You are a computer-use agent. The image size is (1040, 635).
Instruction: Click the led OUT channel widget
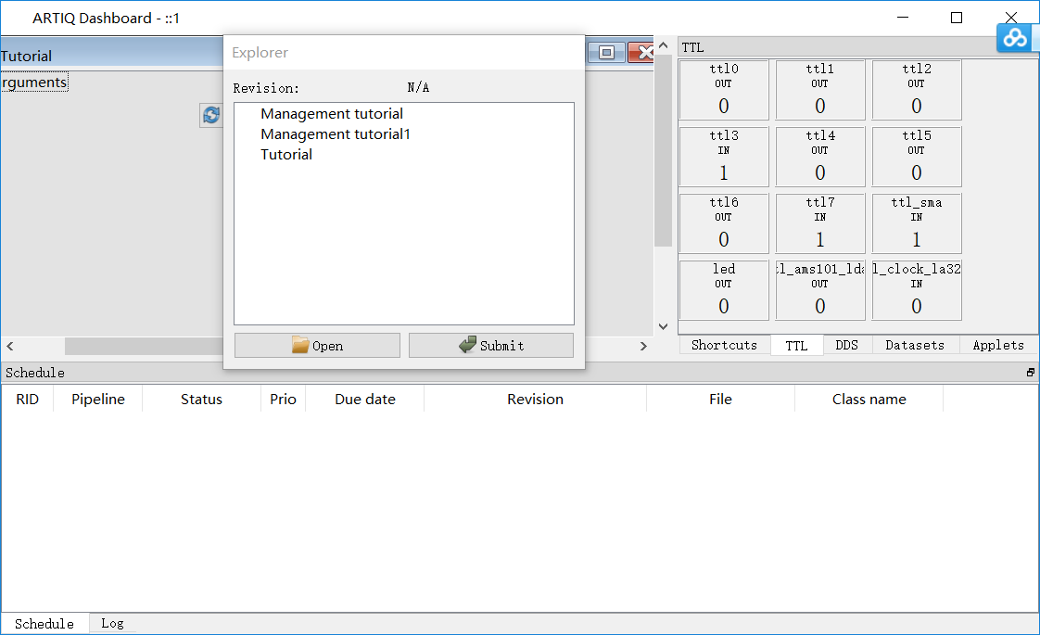click(x=724, y=290)
